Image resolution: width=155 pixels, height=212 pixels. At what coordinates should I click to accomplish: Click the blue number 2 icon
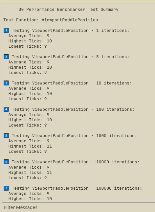6,57
